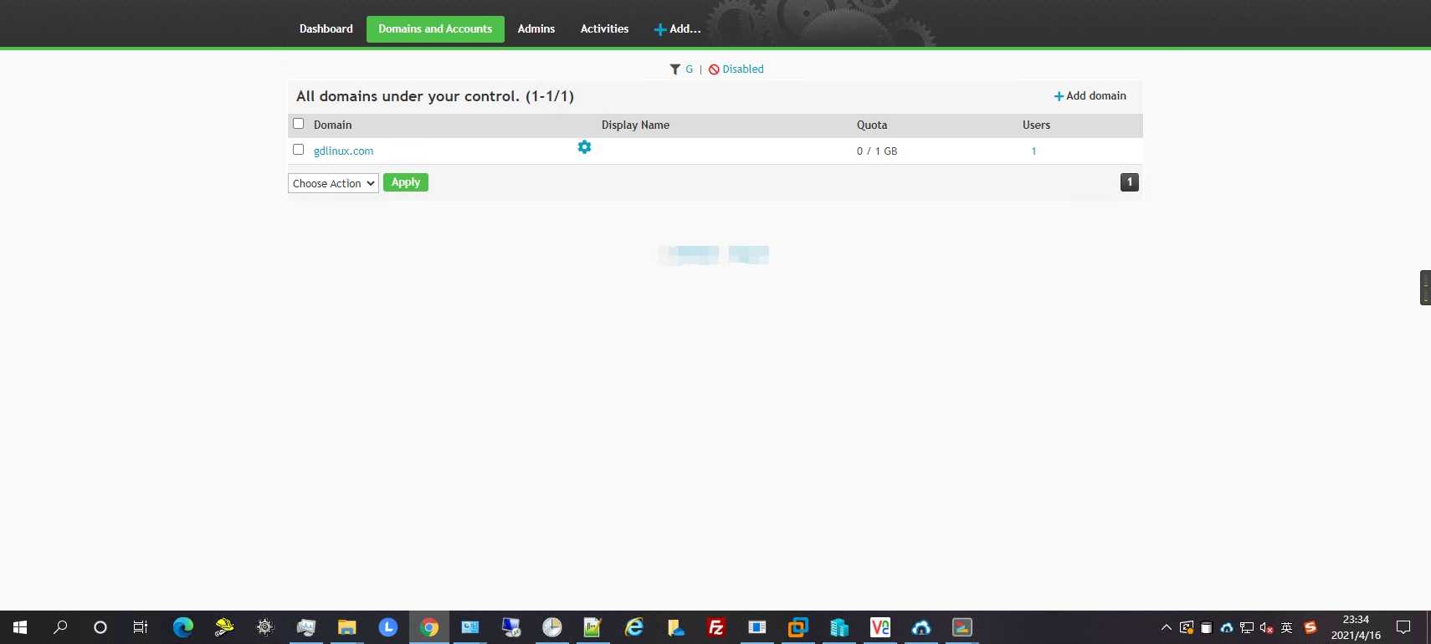Click the blue plus icon before Add domain
The height and width of the screenshot is (644, 1431).
tap(1059, 96)
